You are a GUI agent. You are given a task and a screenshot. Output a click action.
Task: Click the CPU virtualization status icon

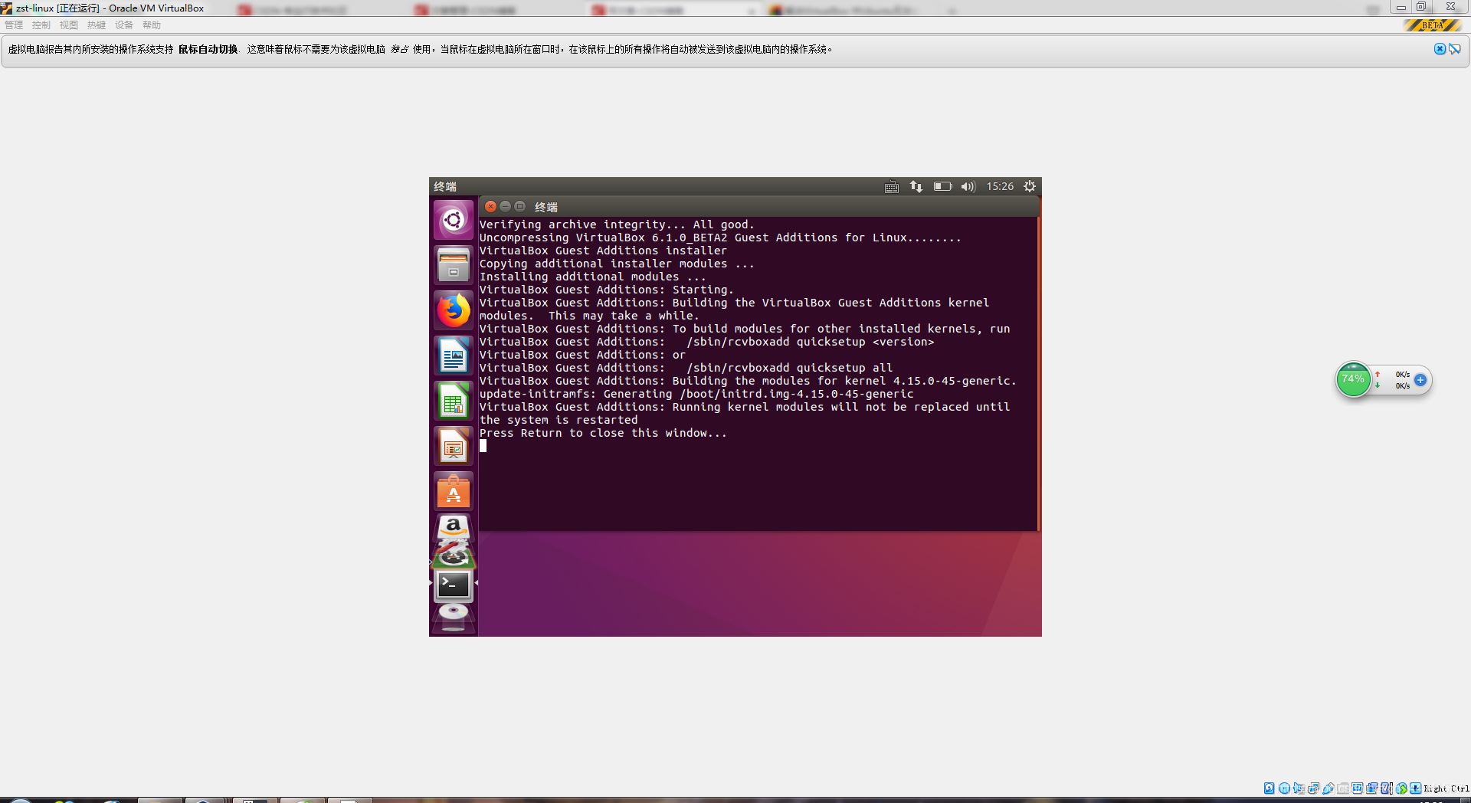point(1386,788)
